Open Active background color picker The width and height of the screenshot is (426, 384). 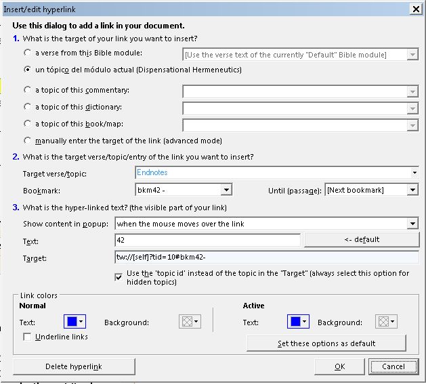[x=386, y=322]
